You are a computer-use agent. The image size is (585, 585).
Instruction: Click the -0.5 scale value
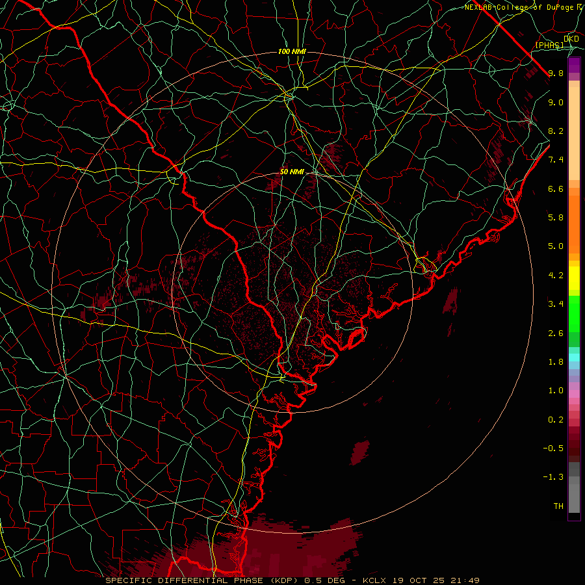tap(553, 448)
